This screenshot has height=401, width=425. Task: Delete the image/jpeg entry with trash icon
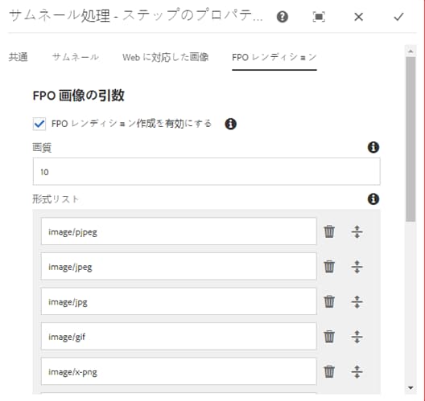329,267
